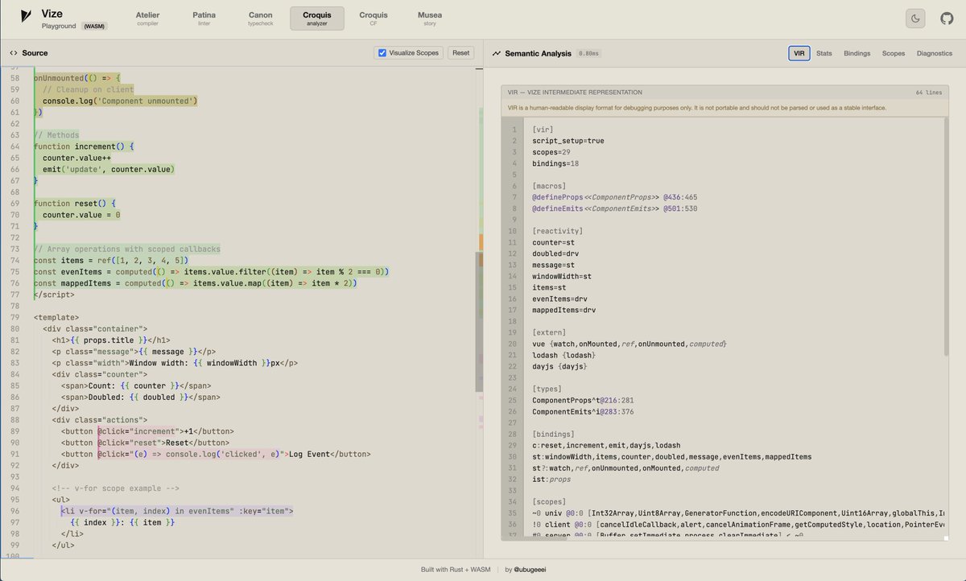Click the '[scopes]' section header
The image size is (966, 581).
tap(549, 501)
